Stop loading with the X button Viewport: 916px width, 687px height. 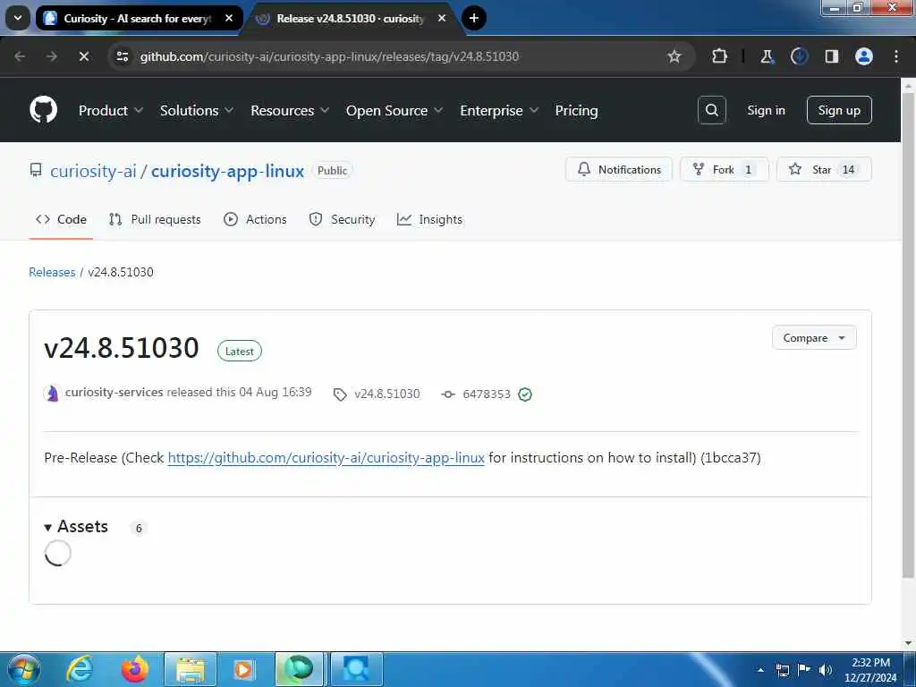pos(83,56)
